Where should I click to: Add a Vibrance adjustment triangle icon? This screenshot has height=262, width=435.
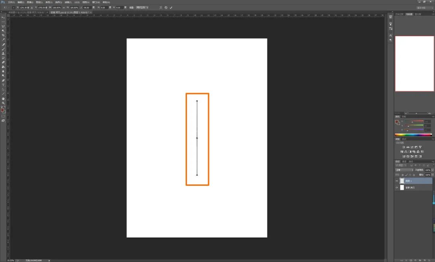pos(420,147)
